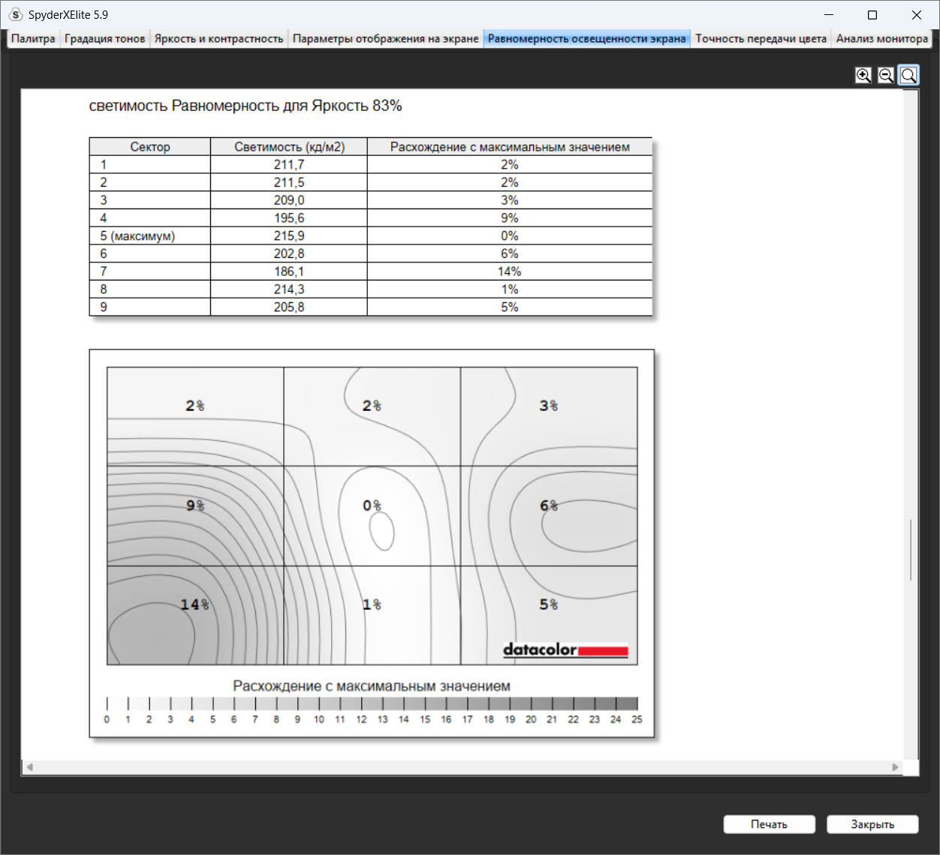940x855 pixels.
Task: Click the horizontal scrollbar right arrow
Action: [x=895, y=767]
